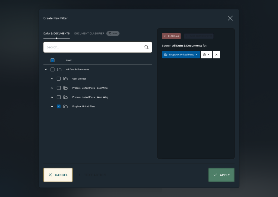Check the User Uploads checkbox
The height and width of the screenshot is (197, 278).
59,79
